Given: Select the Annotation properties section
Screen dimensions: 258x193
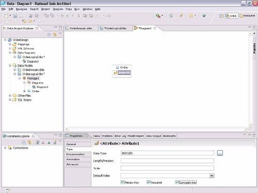Looking at the screenshot, I should [x=78, y=159].
